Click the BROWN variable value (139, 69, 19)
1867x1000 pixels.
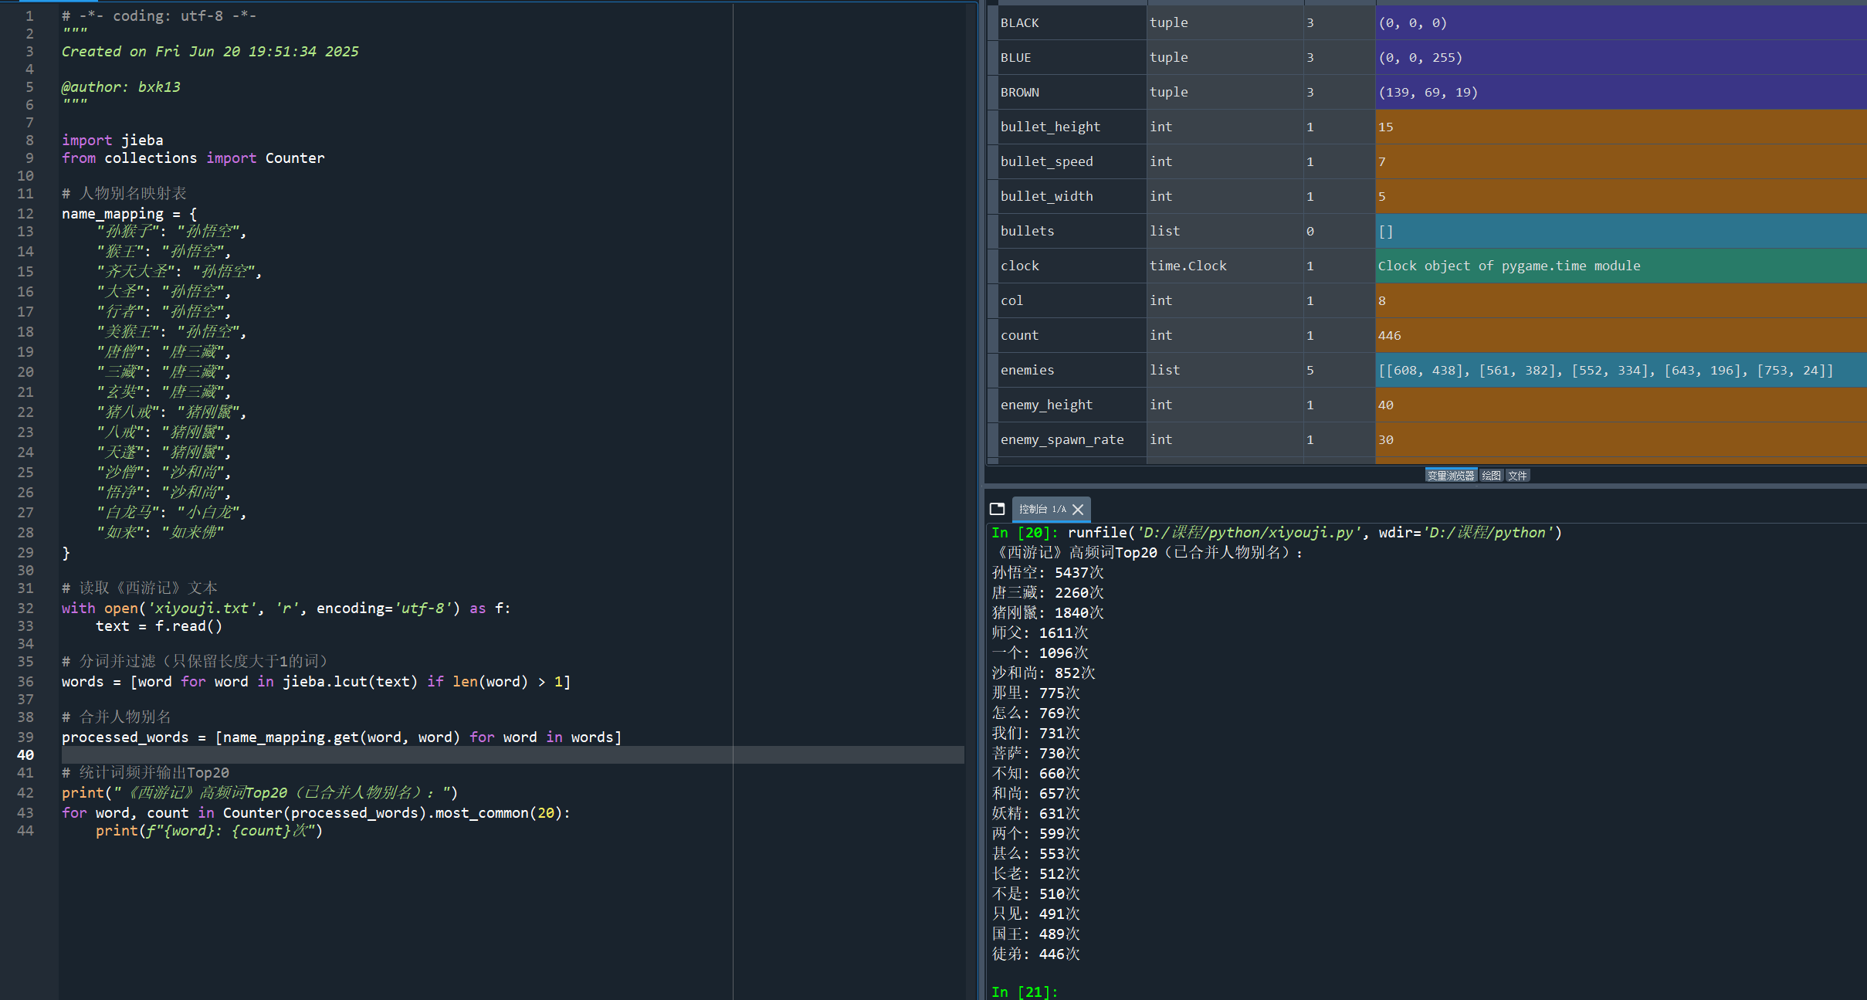[1427, 93]
